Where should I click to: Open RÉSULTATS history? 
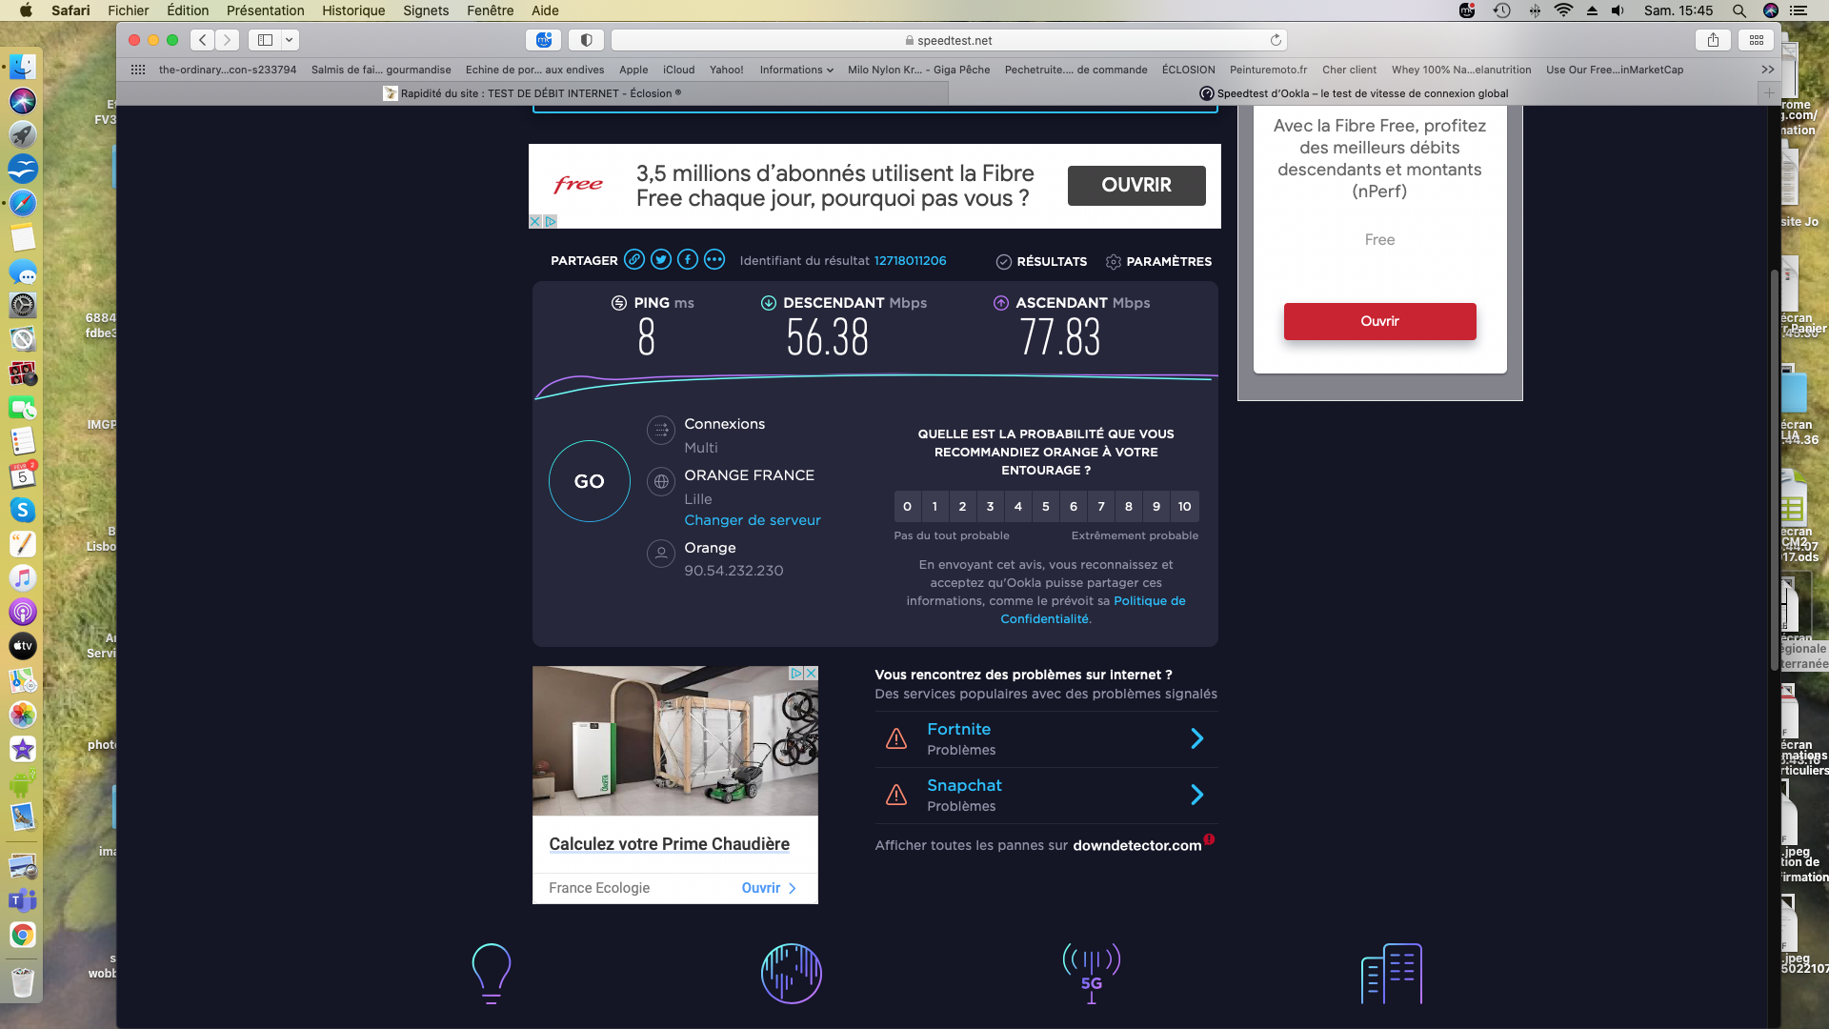[1041, 261]
